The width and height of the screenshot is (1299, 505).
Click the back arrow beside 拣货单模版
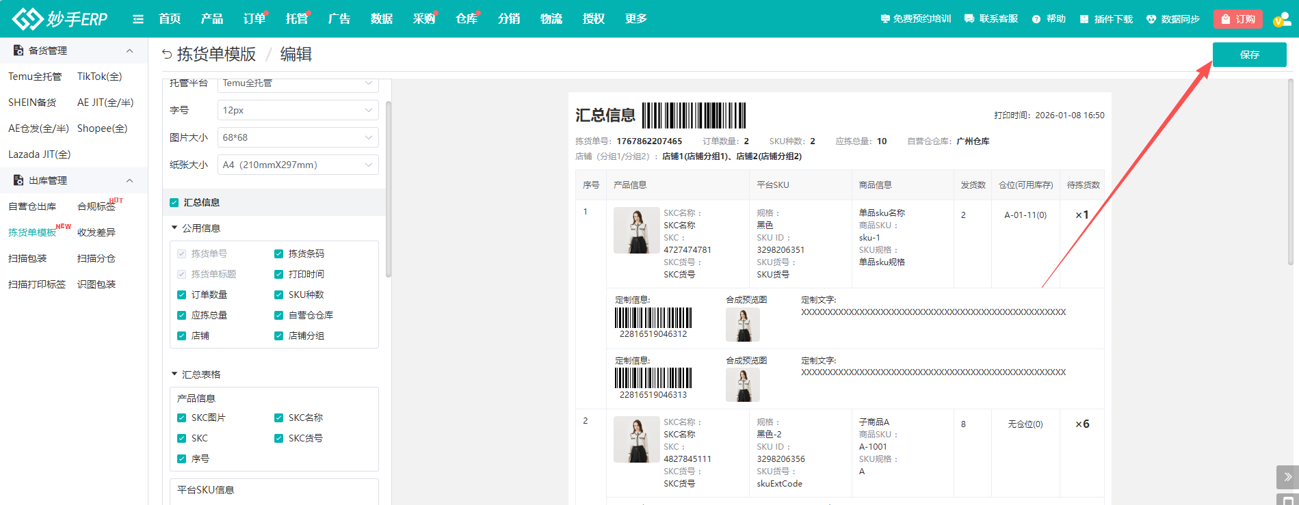coord(167,54)
